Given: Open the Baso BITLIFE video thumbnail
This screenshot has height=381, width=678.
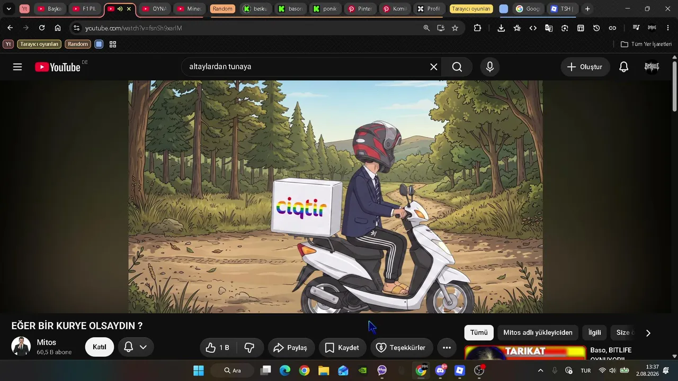Looking at the screenshot, I should [525, 353].
